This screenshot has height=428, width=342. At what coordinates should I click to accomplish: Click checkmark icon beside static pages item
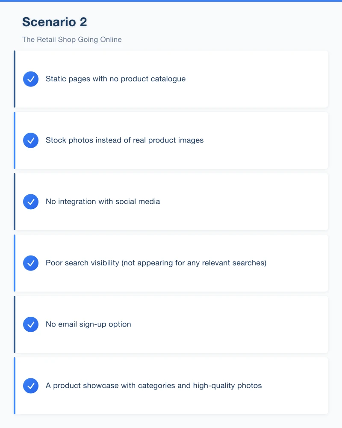pos(31,79)
